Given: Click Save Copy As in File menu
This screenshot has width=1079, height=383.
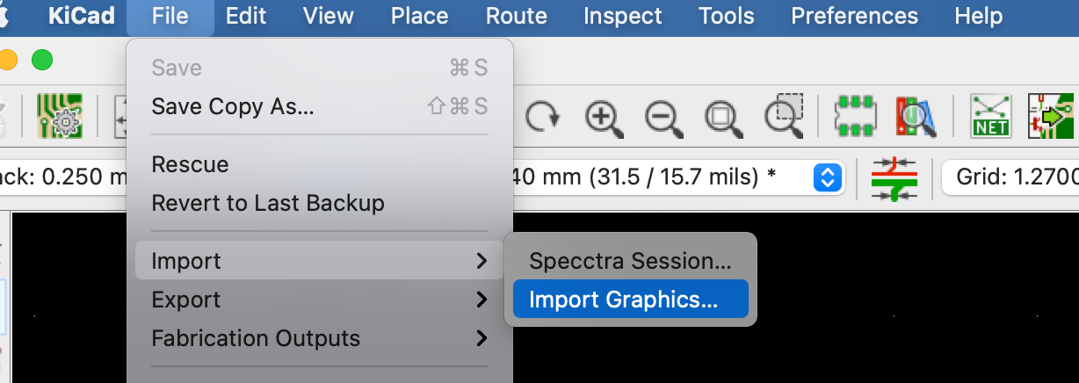Looking at the screenshot, I should (232, 106).
